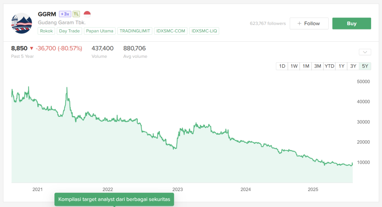Click the red down-triangle price indicator
The width and height of the screenshot is (382, 207).
(31, 48)
